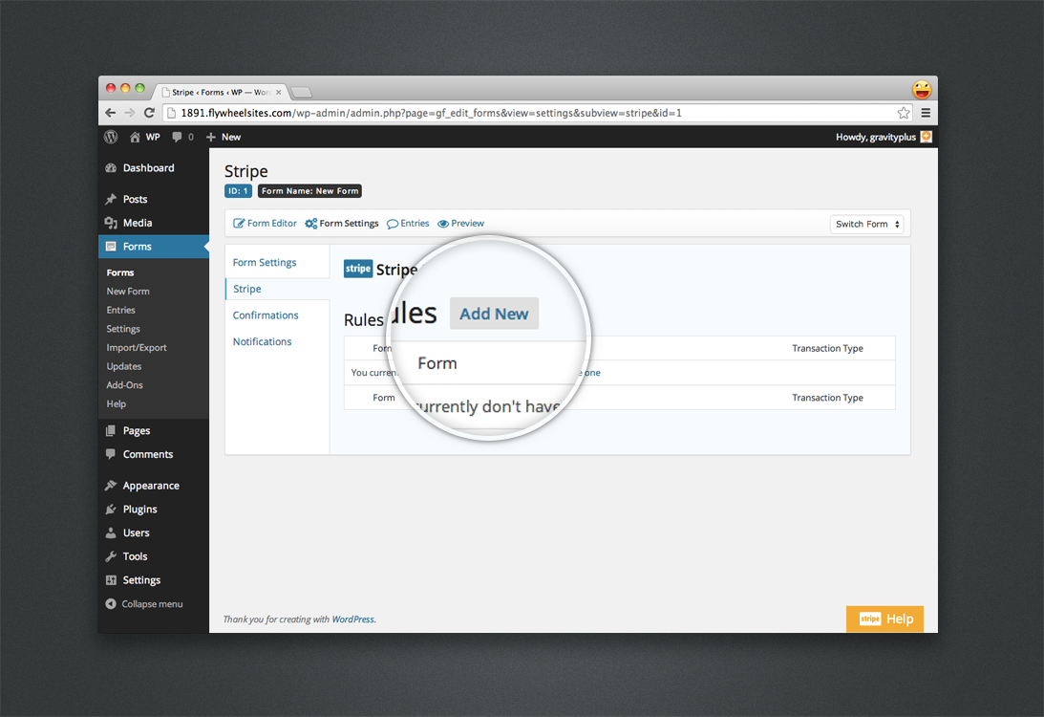Open the WordPress footer link

point(352,619)
